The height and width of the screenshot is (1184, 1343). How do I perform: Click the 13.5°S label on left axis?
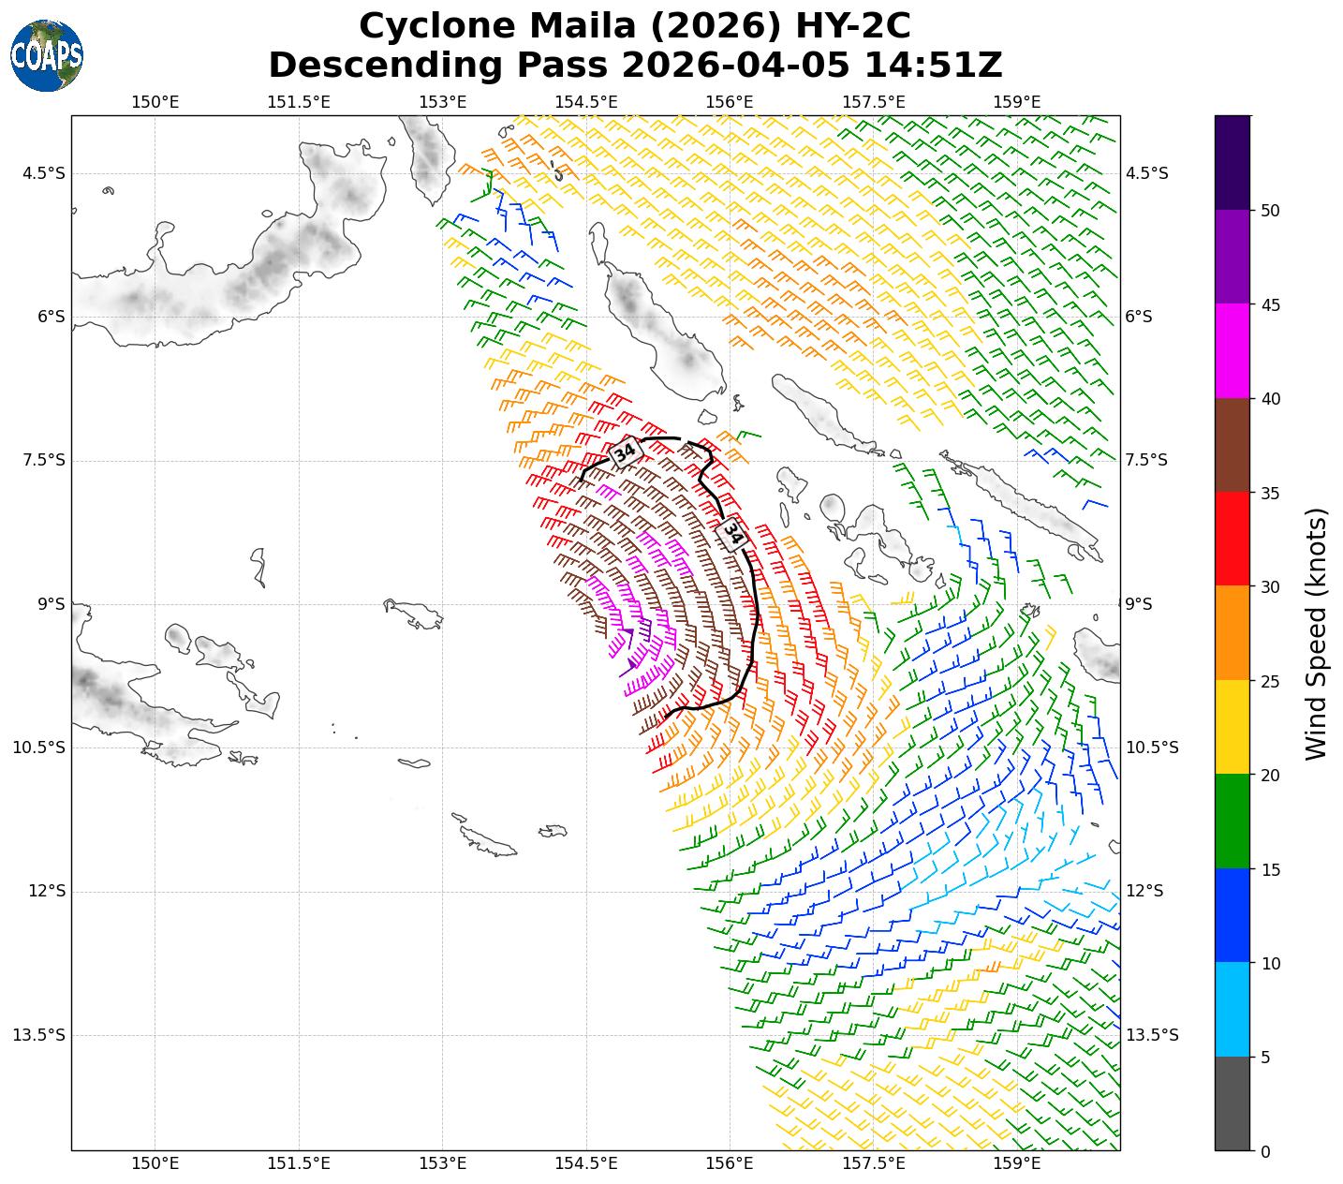[x=39, y=1035]
